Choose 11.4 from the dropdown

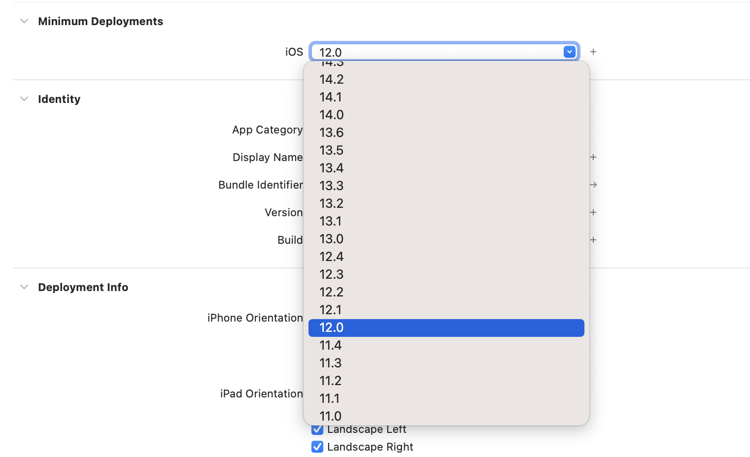331,345
